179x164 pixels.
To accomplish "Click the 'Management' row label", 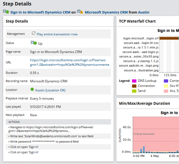I will pos(16,34).
